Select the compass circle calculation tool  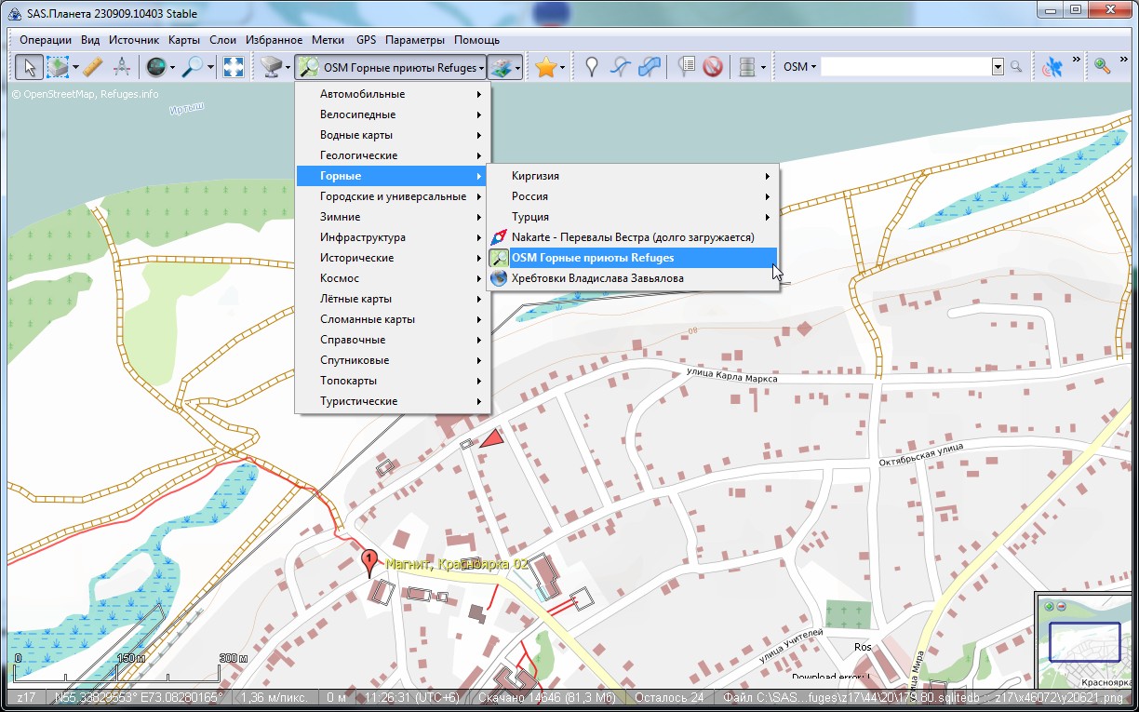122,66
